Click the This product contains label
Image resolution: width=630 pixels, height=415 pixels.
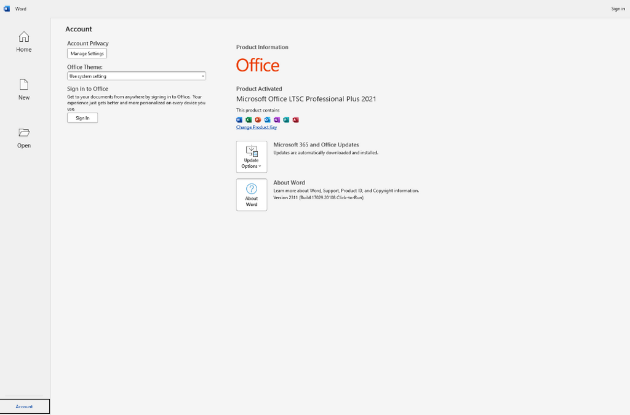coord(258,110)
